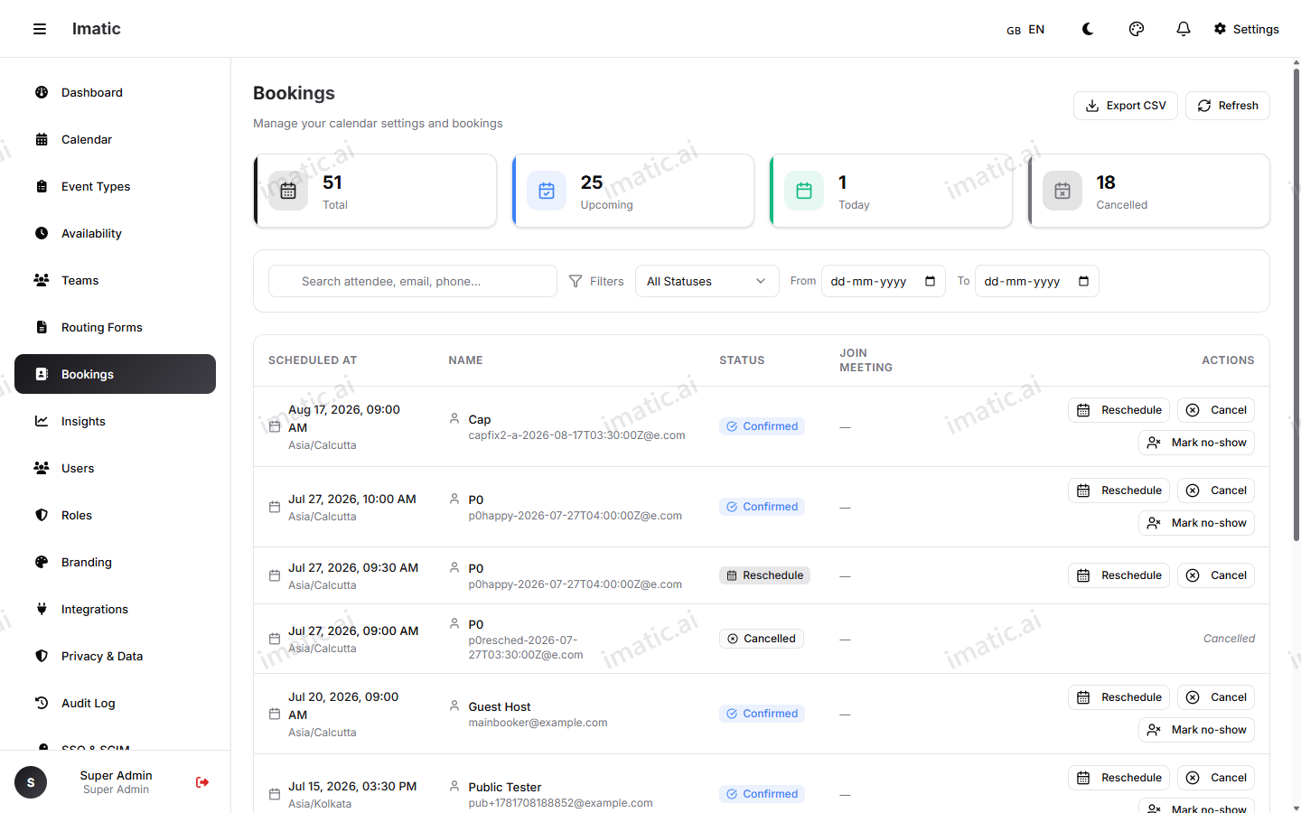Viewport: 1301px width, 813px height.
Task: Open Event Types page
Action: [115, 186]
